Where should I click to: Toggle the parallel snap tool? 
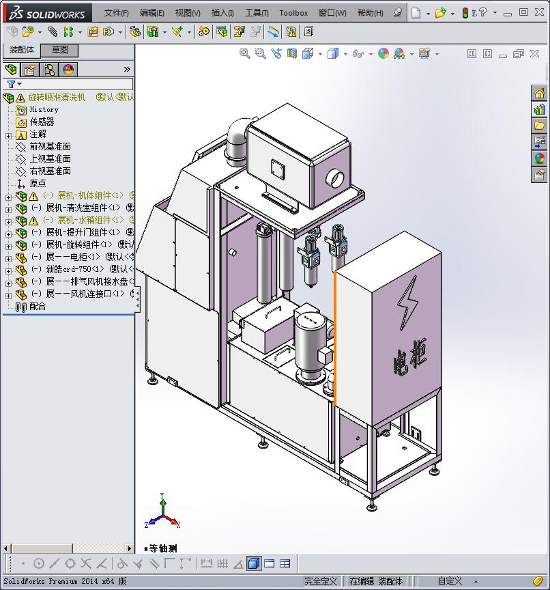[x=154, y=563]
